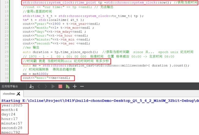Click the ms = ms%1000; line
199x135 pixels.
[36, 74]
